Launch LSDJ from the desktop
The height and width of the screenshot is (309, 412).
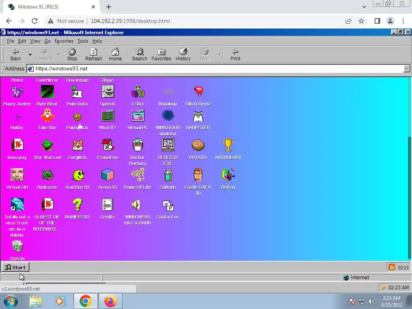pos(138,92)
